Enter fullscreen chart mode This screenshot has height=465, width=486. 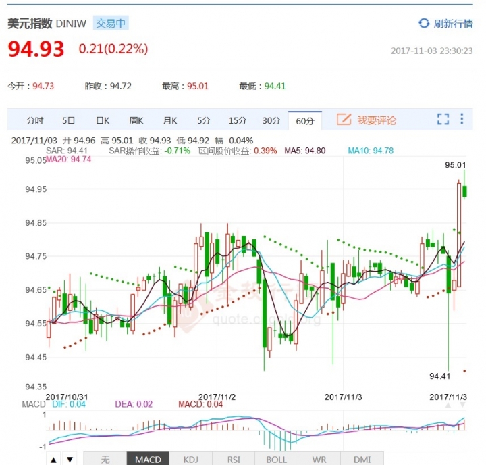coord(443,120)
